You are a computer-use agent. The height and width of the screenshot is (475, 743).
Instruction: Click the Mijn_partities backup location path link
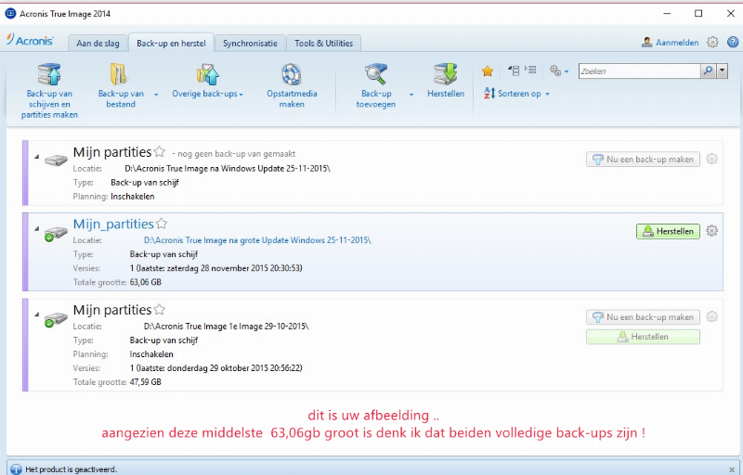(x=257, y=239)
